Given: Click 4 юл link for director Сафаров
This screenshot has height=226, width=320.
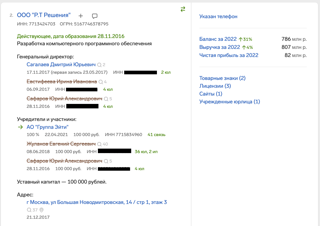Looking at the screenshot, I should (108, 106).
